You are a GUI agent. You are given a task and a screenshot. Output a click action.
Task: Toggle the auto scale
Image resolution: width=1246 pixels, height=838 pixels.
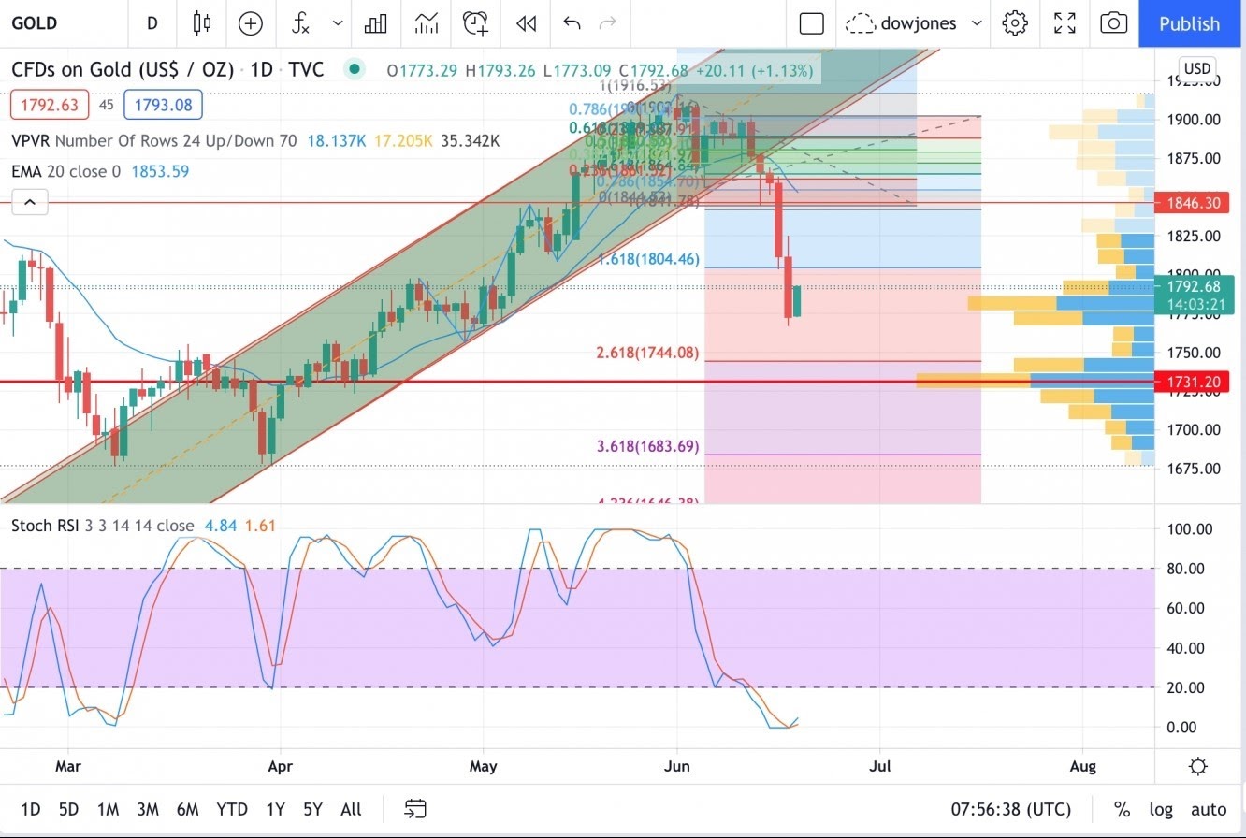(x=1209, y=809)
